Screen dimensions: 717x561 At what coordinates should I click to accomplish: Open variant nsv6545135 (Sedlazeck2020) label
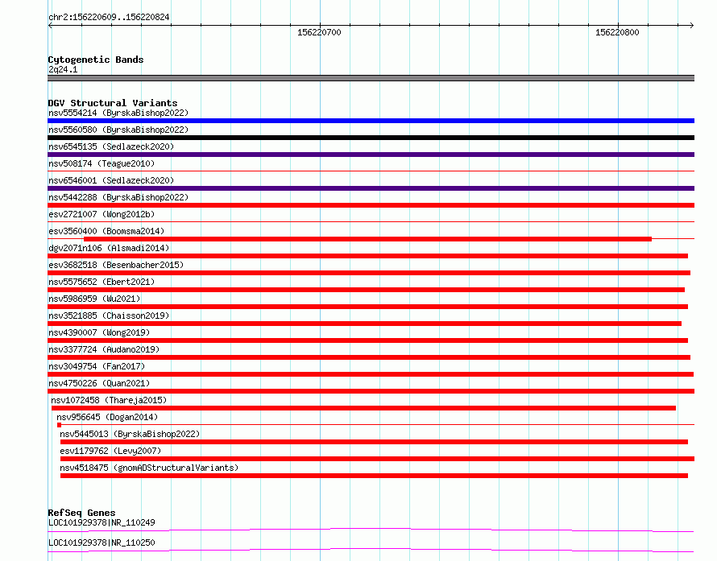tap(111, 146)
